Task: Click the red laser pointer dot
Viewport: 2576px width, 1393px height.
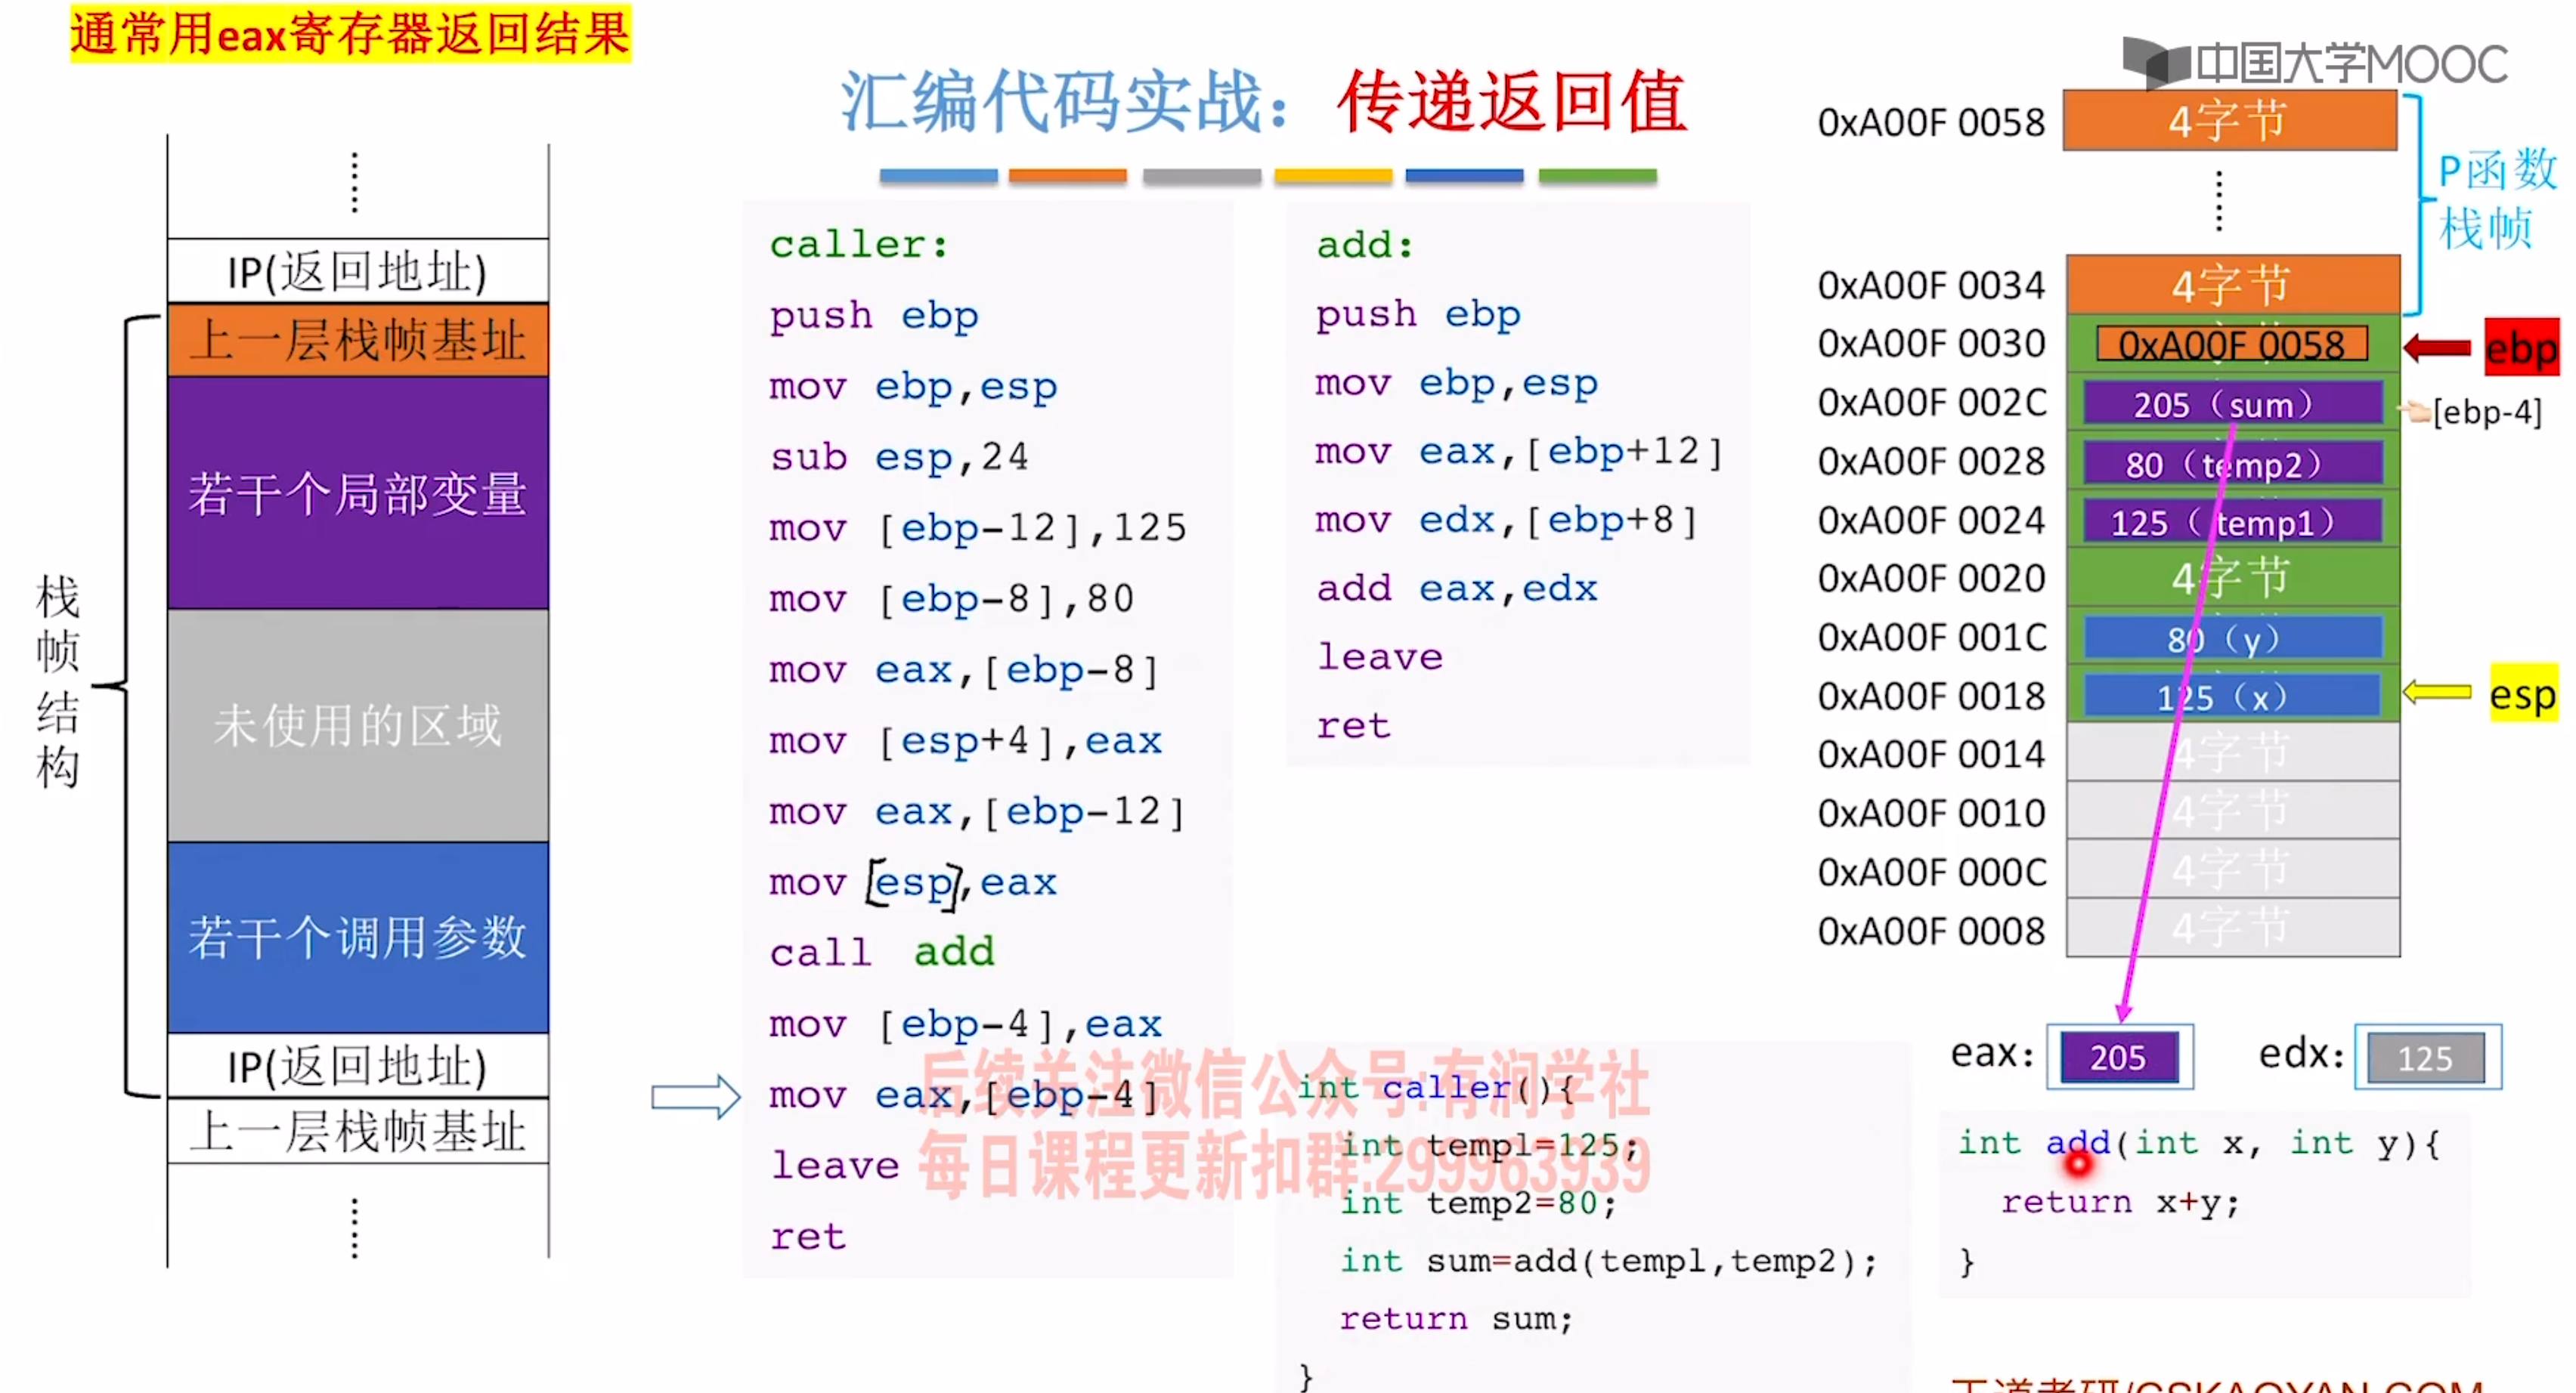Action: [2078, 1163]
